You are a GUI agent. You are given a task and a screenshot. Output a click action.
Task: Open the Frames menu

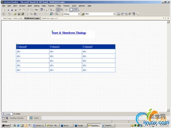(x=66, y=6)
